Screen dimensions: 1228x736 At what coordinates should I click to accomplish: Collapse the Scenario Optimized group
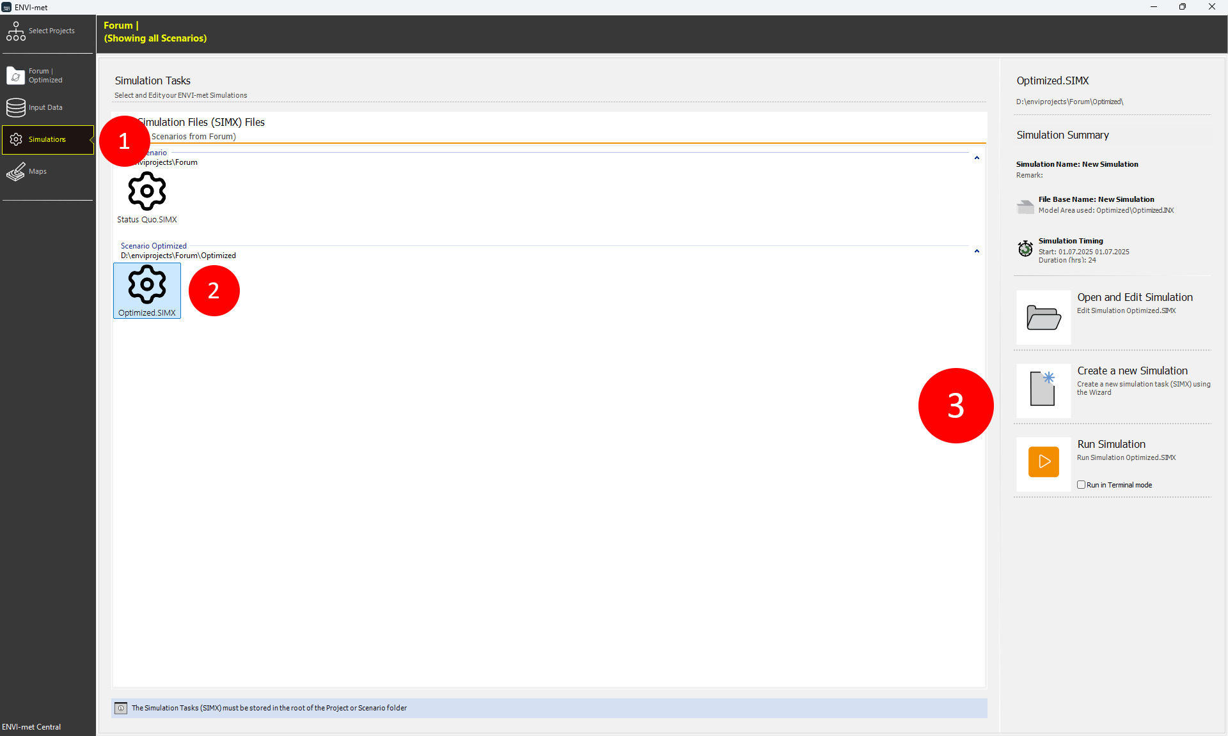[x=977, y=251]
